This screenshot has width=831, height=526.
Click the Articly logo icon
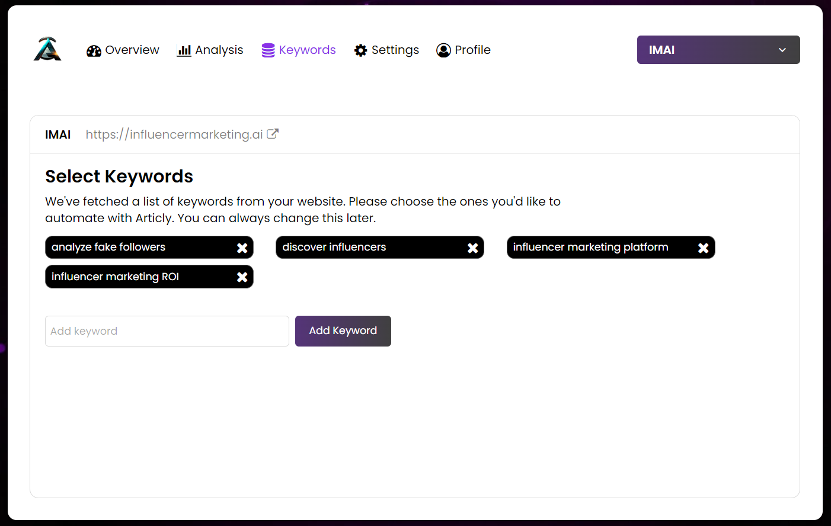[47, 49]
